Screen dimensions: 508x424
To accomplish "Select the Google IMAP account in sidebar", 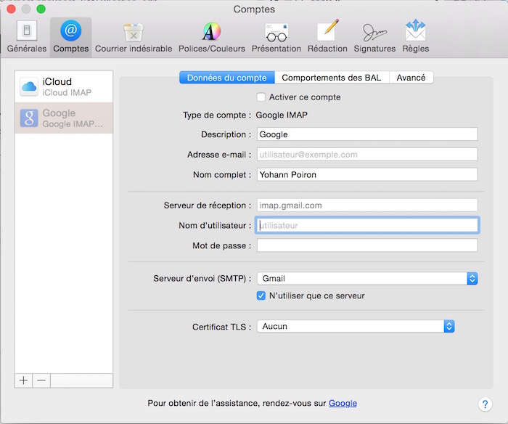I will (64, 118).
